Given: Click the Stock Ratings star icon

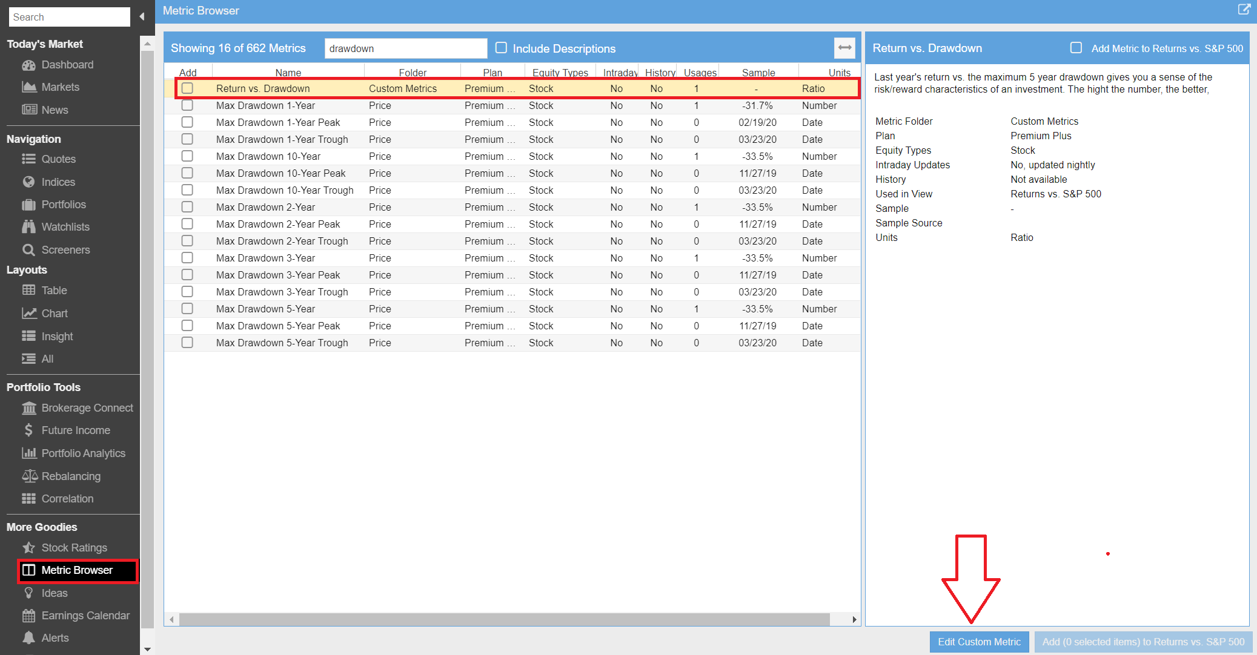Looking at the screenshot, I should coord(28,548).
